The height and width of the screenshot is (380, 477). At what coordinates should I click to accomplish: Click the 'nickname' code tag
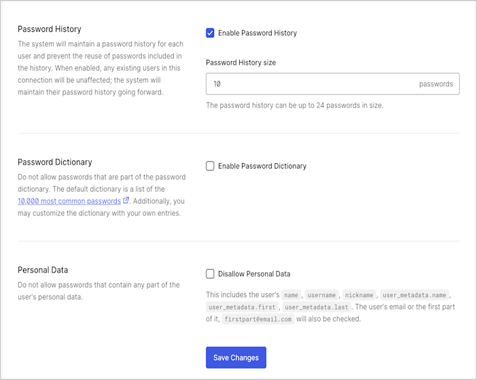pyautogui.click(x=359, y=295)
